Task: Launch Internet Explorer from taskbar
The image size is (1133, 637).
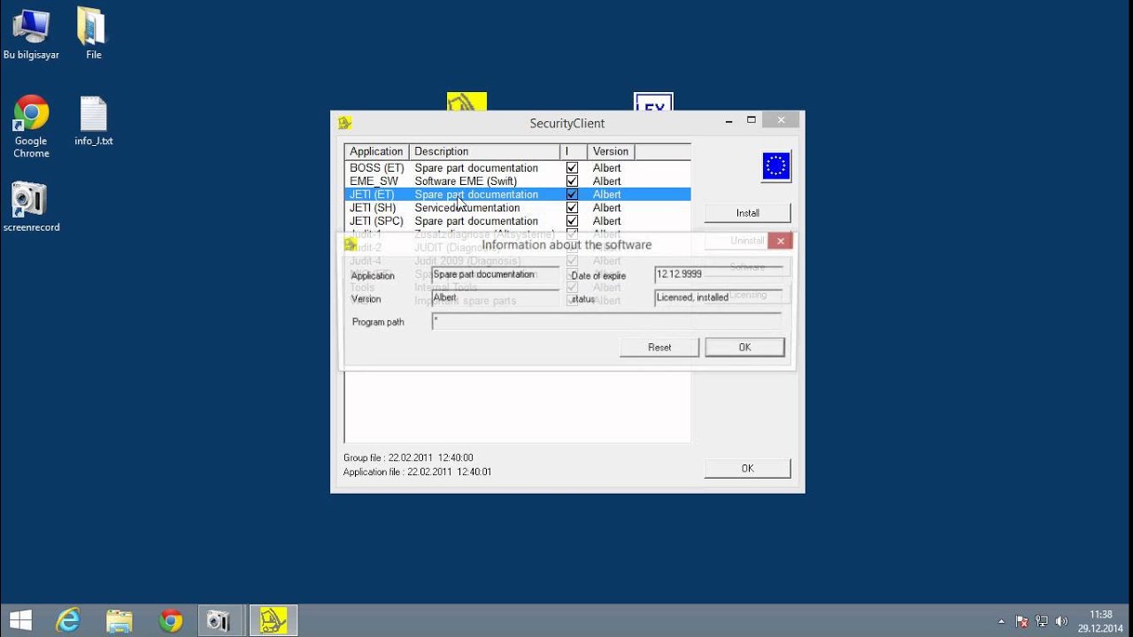Action: click(68, 620)
